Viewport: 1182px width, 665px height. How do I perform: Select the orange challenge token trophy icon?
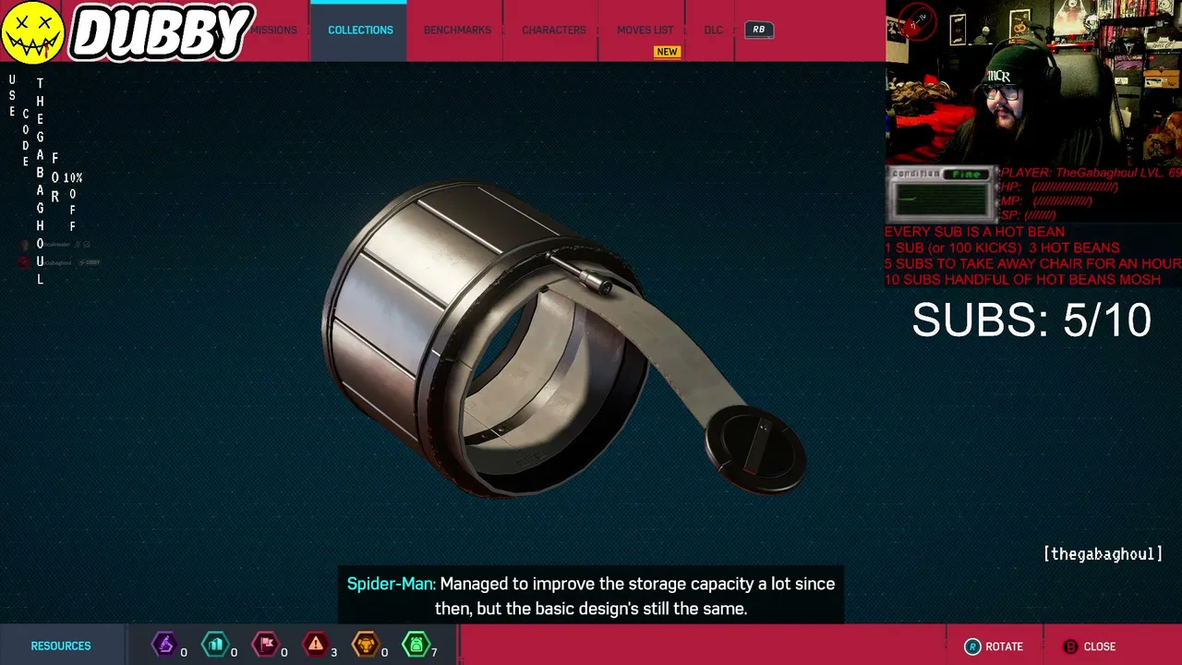(366, 645)
